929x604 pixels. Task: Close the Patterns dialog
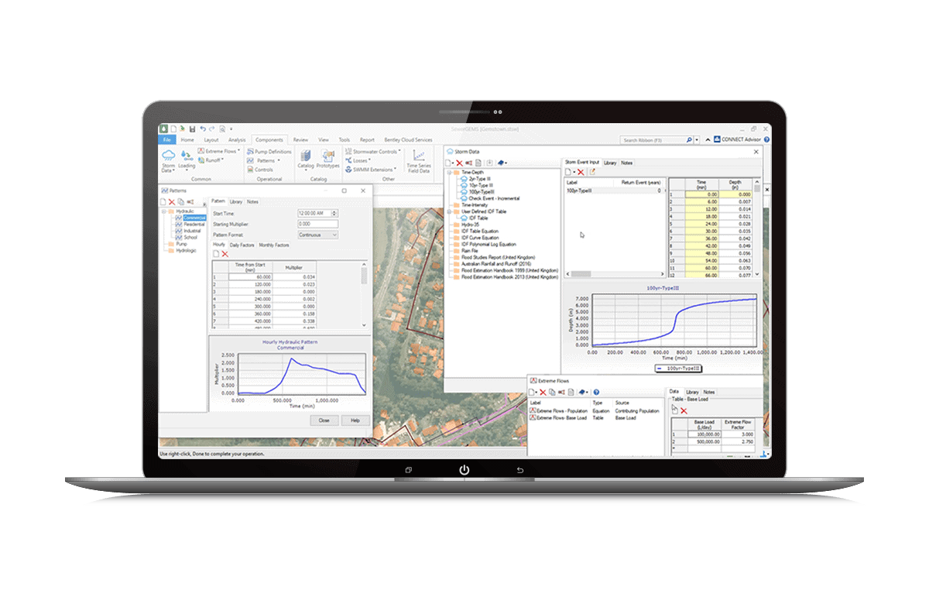pos(363,190)
